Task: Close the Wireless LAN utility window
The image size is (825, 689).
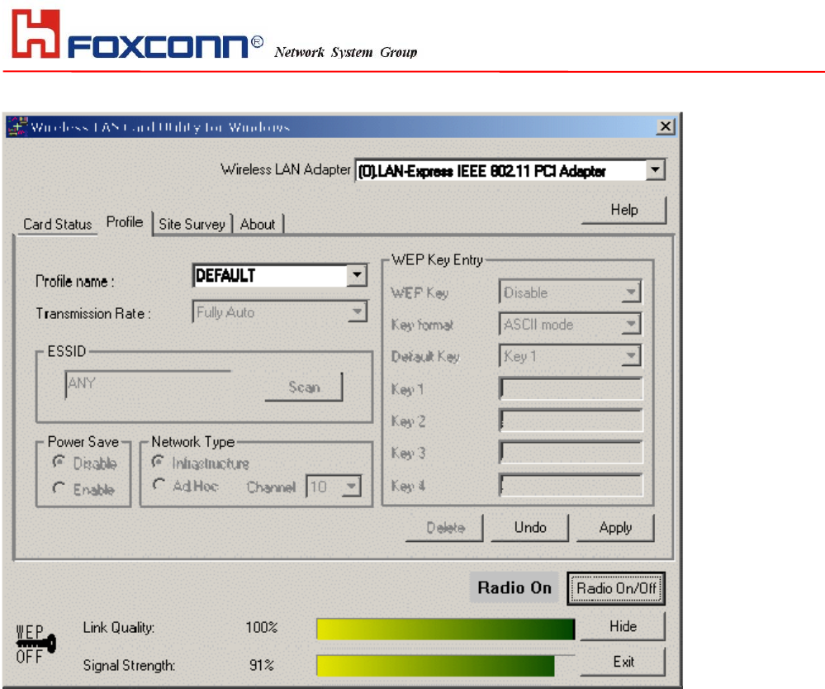Action: click(x=666, y=126)
